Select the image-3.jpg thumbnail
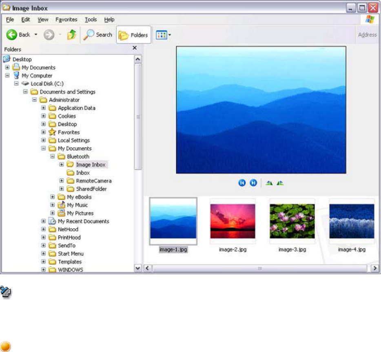This screenshot has width=381, height=352. click(292, 221)
